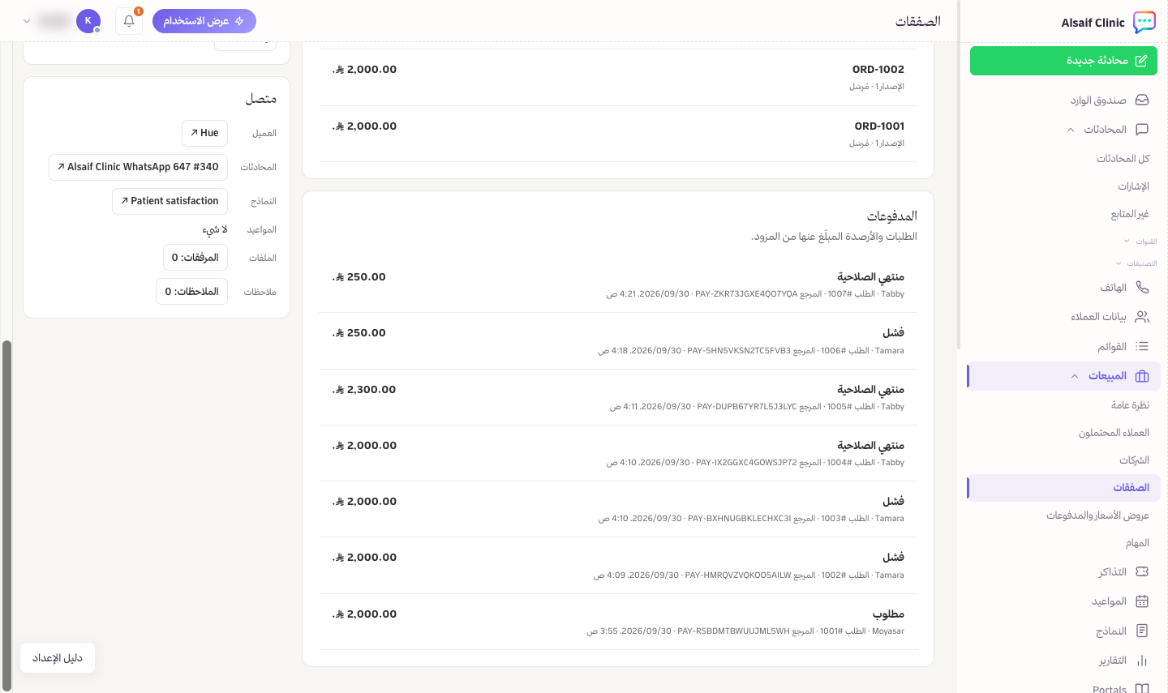The height and width of the screenshot is (693, 1168).
Task: Select order ORD-1001 row
Action: coord(618,134)
